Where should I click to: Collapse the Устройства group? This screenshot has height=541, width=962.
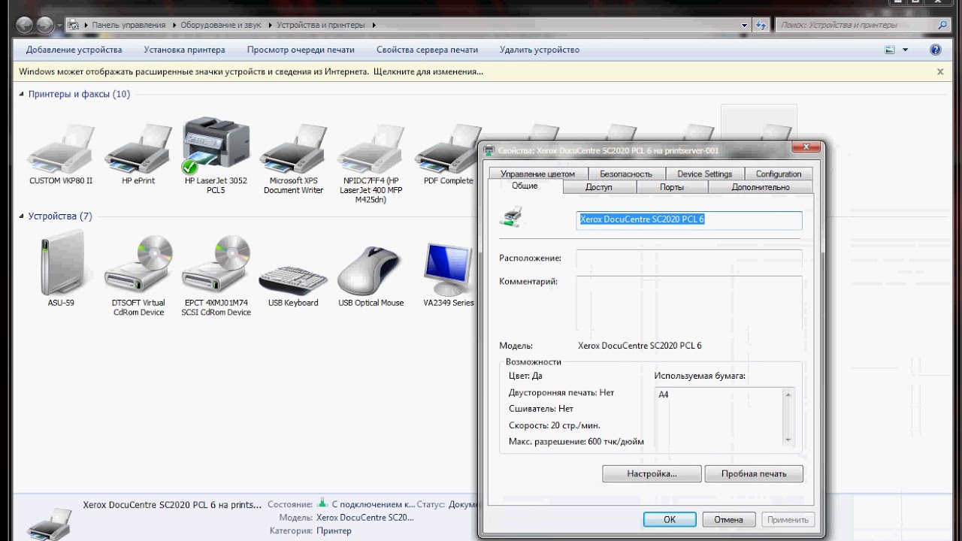[x=22, y=216]
